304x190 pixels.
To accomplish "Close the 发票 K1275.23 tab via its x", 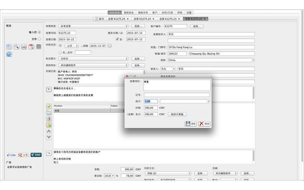I will (179, 19).
